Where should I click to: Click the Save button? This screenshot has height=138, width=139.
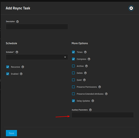12,133
